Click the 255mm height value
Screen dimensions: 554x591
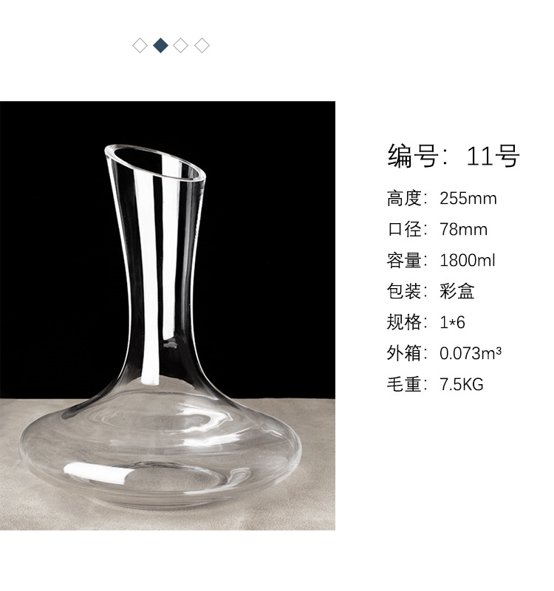(x=468, y=198)
